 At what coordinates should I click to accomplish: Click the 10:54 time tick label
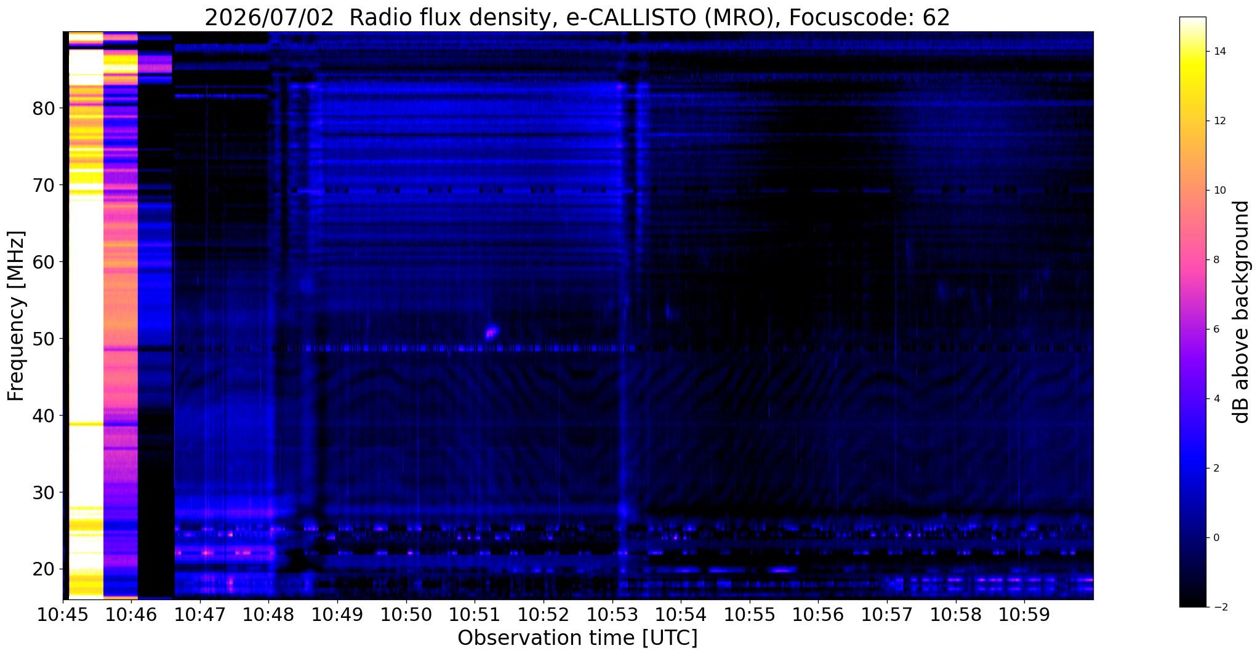(681, 614)
